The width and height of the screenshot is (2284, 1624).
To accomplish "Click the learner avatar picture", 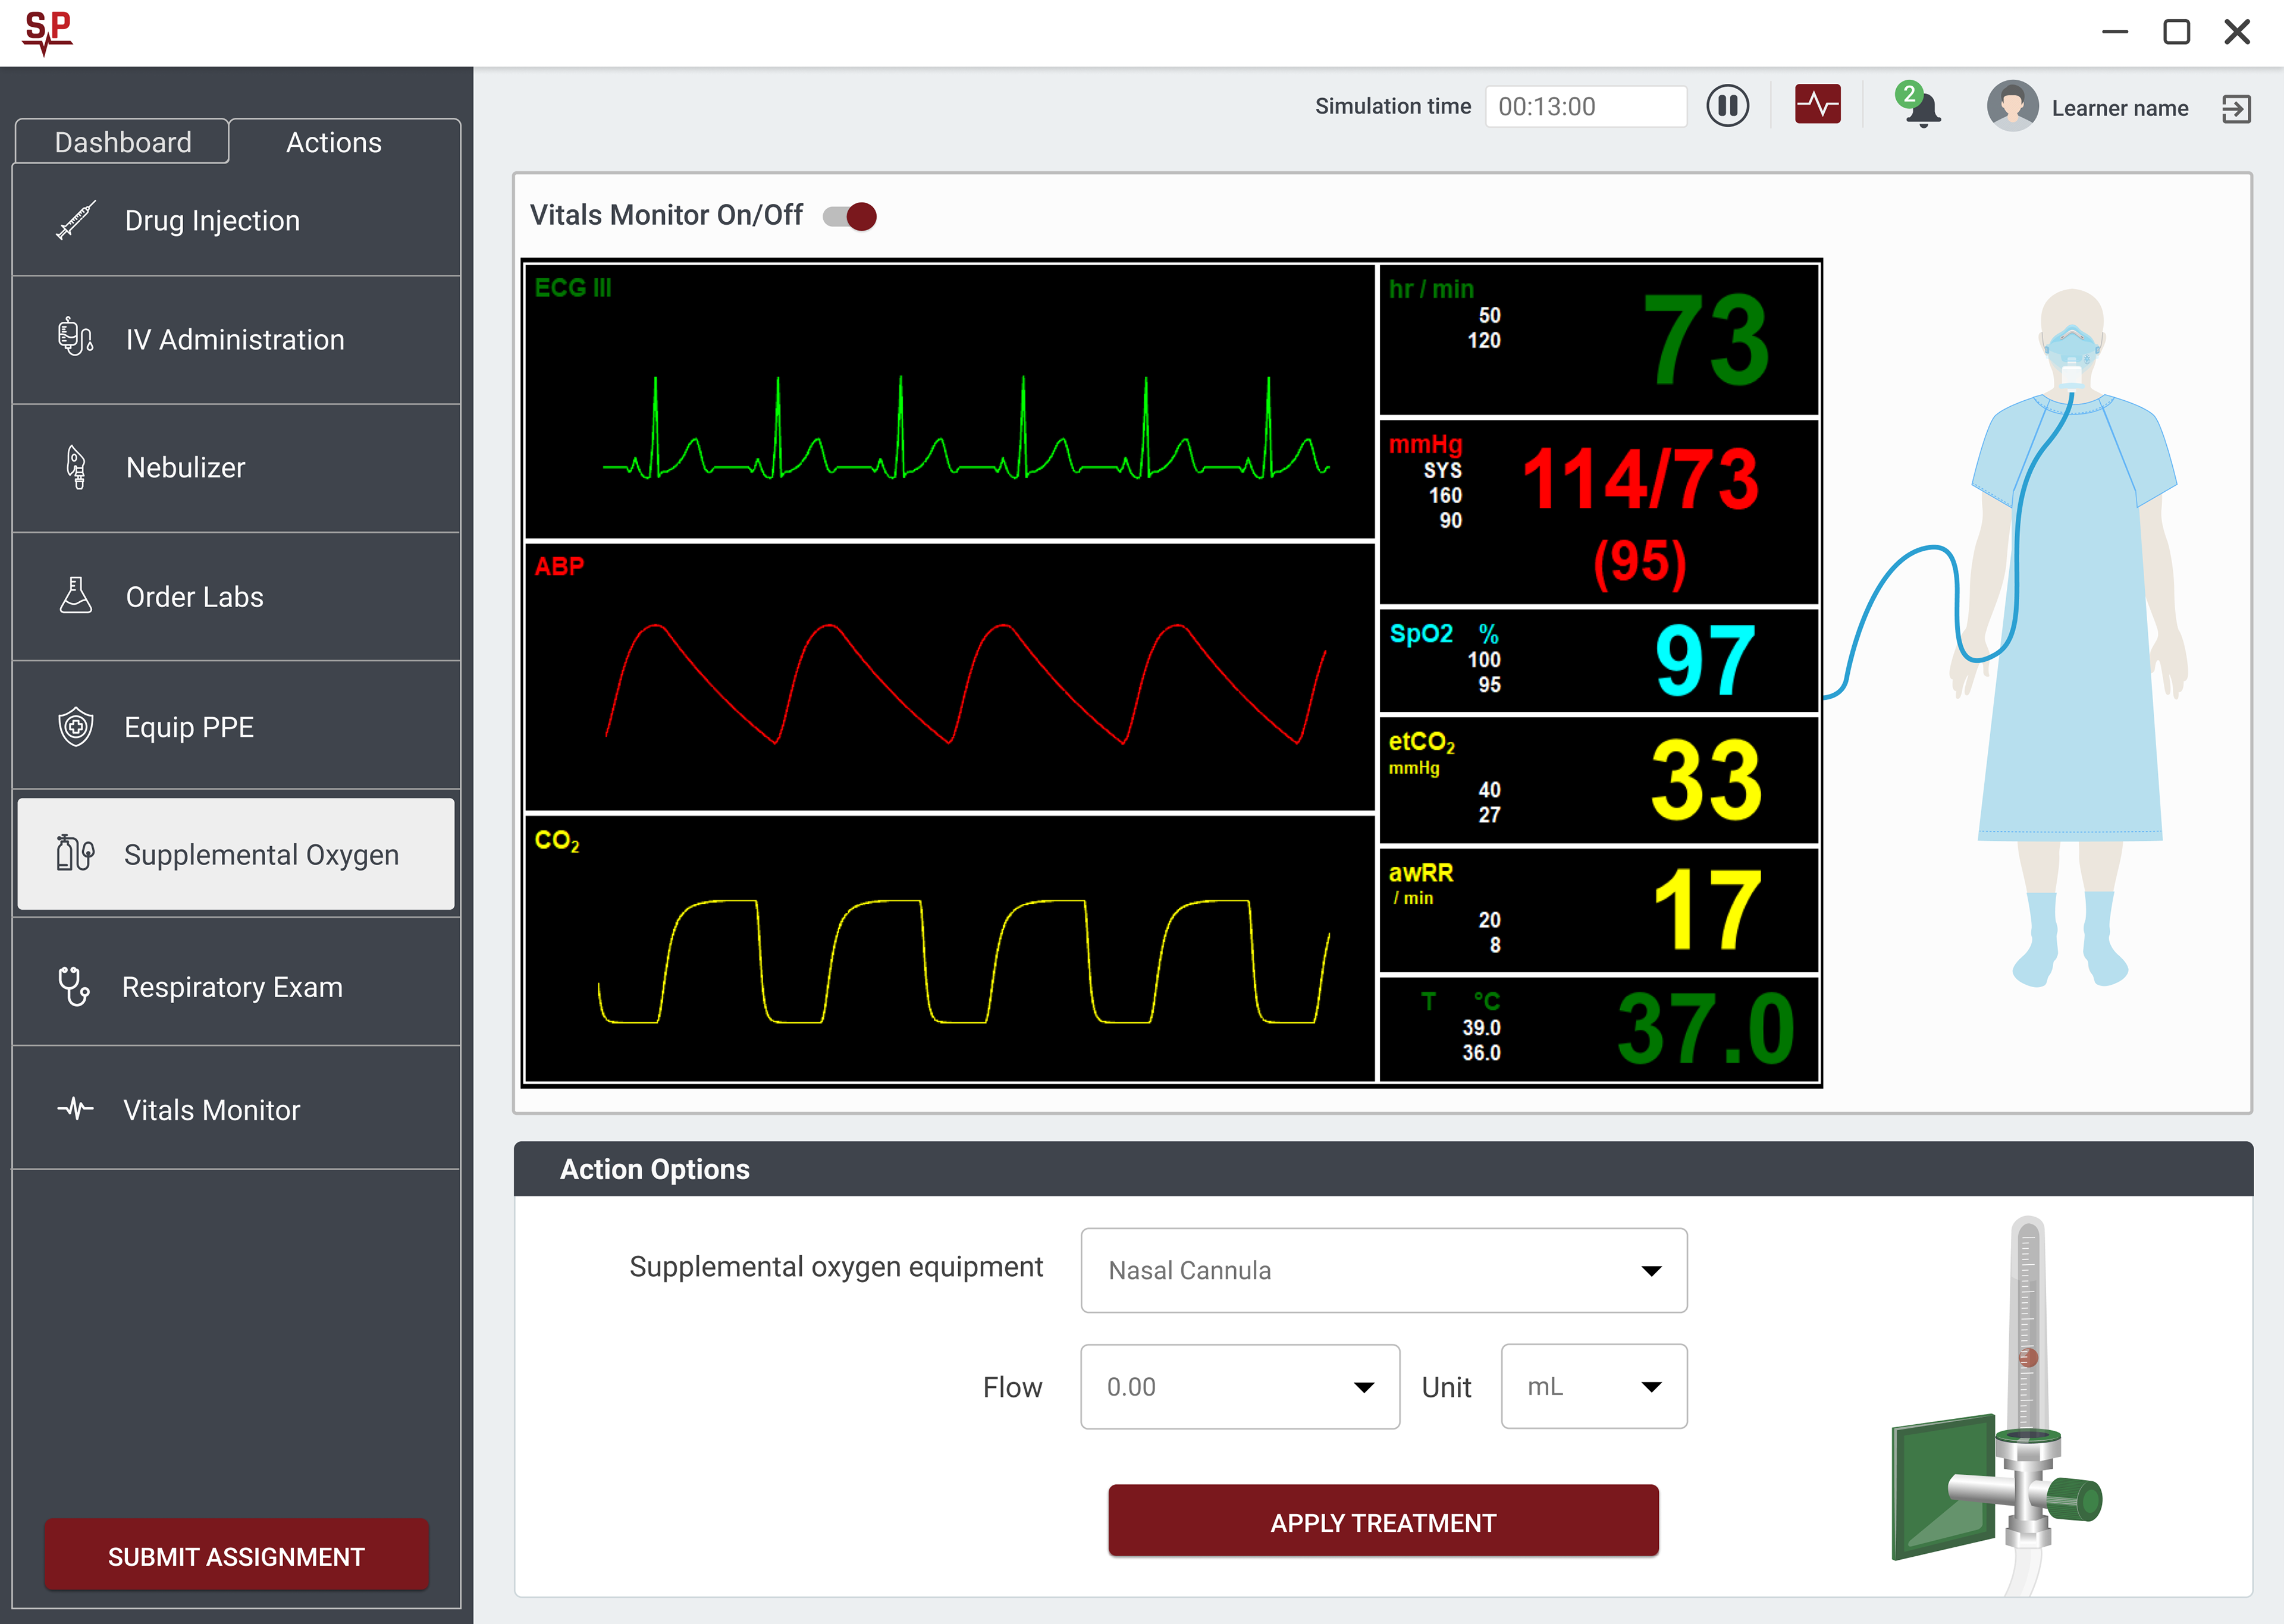I will click(2012, 106).
